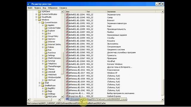The width and height of the screenshot is (191, 107).
Task: Click the folder icon of ShellNoRoam key
Action: pyautogui.click(x=42, y=86)
